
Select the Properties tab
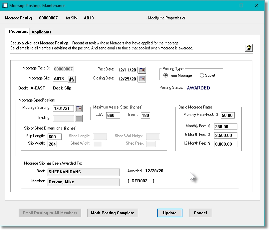coord(18,31)
